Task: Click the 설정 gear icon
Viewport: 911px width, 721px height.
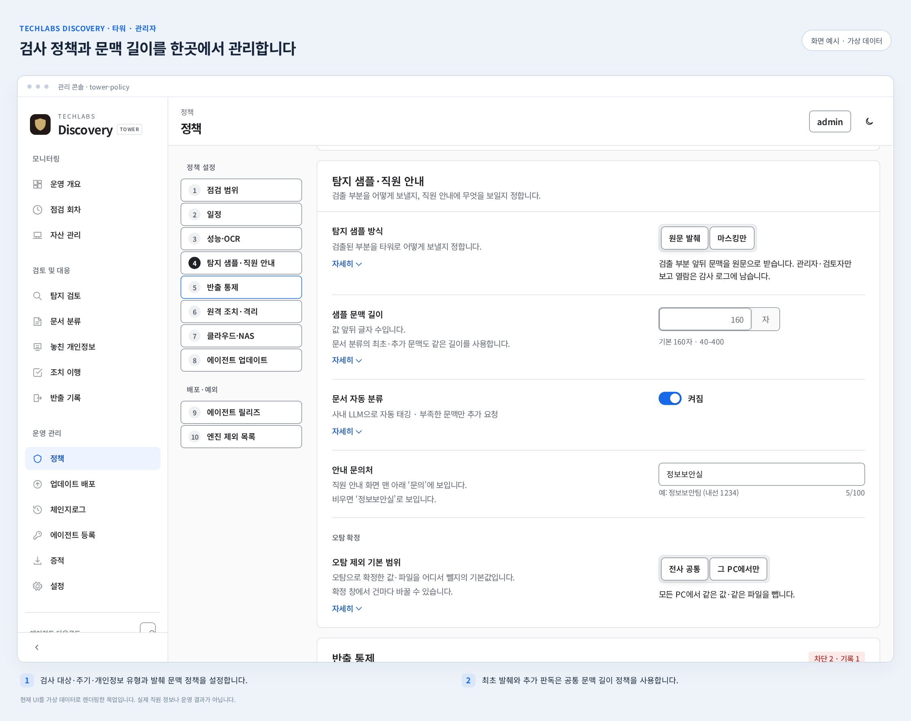Action: [38, 586]
